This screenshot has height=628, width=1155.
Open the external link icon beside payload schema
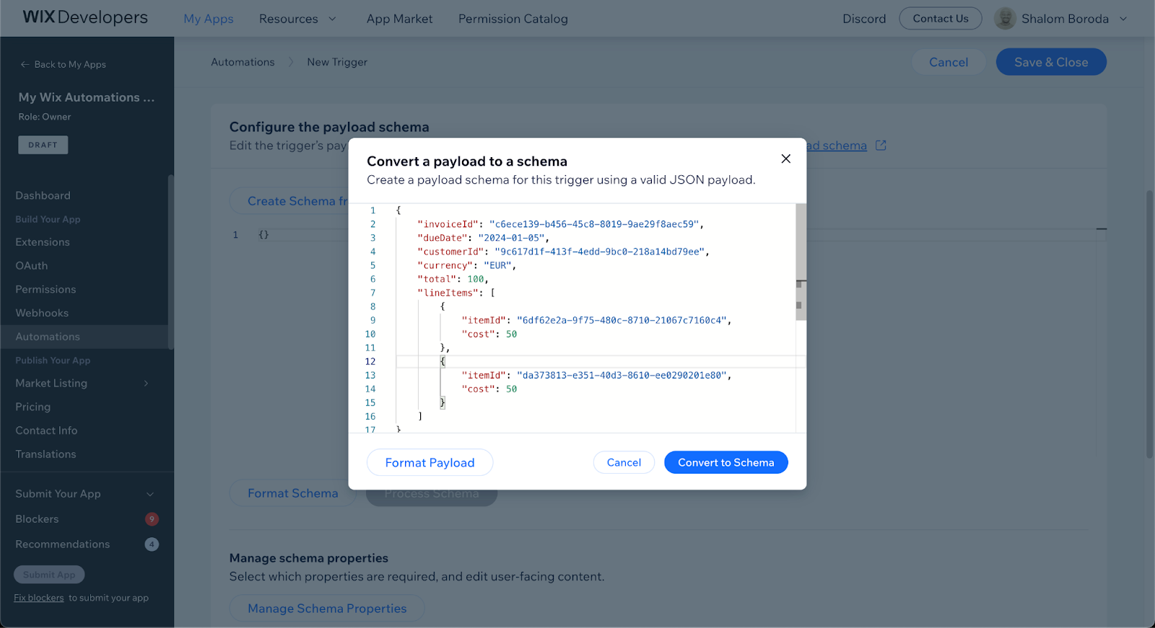pos(881,145)
